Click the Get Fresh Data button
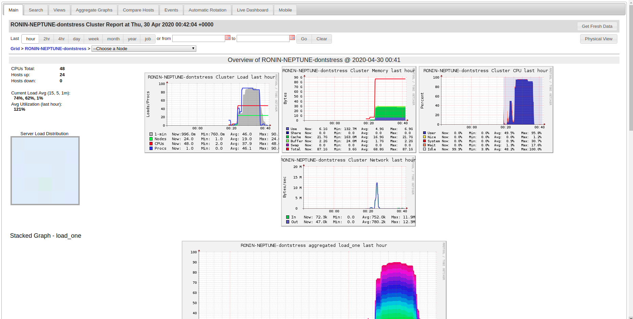The width and height of the screenshot is (633, 319). coord(597,26)
